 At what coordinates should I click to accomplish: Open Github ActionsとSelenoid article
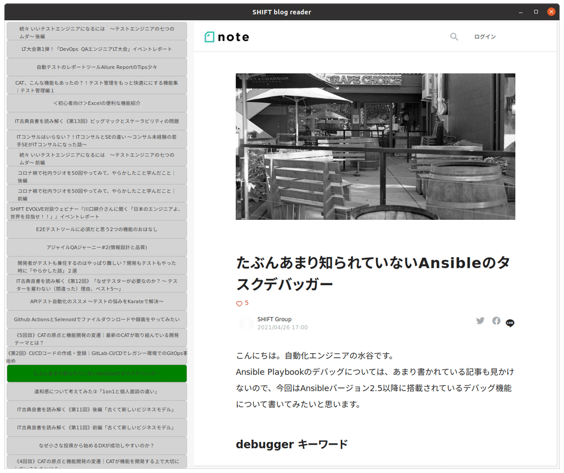click(x=97, y=319)
